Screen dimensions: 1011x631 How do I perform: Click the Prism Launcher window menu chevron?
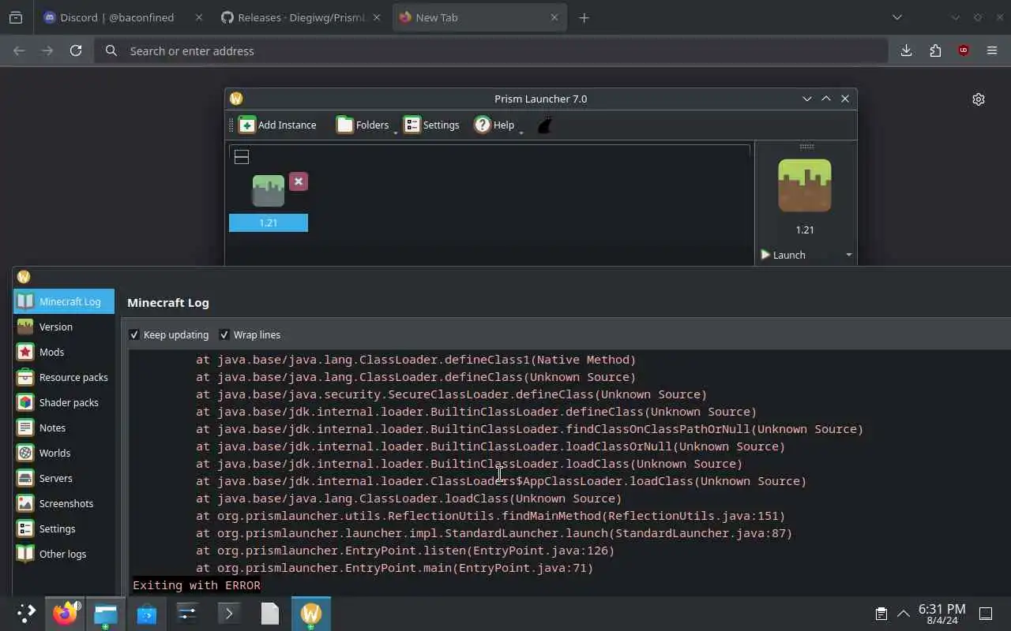[806, 99]
